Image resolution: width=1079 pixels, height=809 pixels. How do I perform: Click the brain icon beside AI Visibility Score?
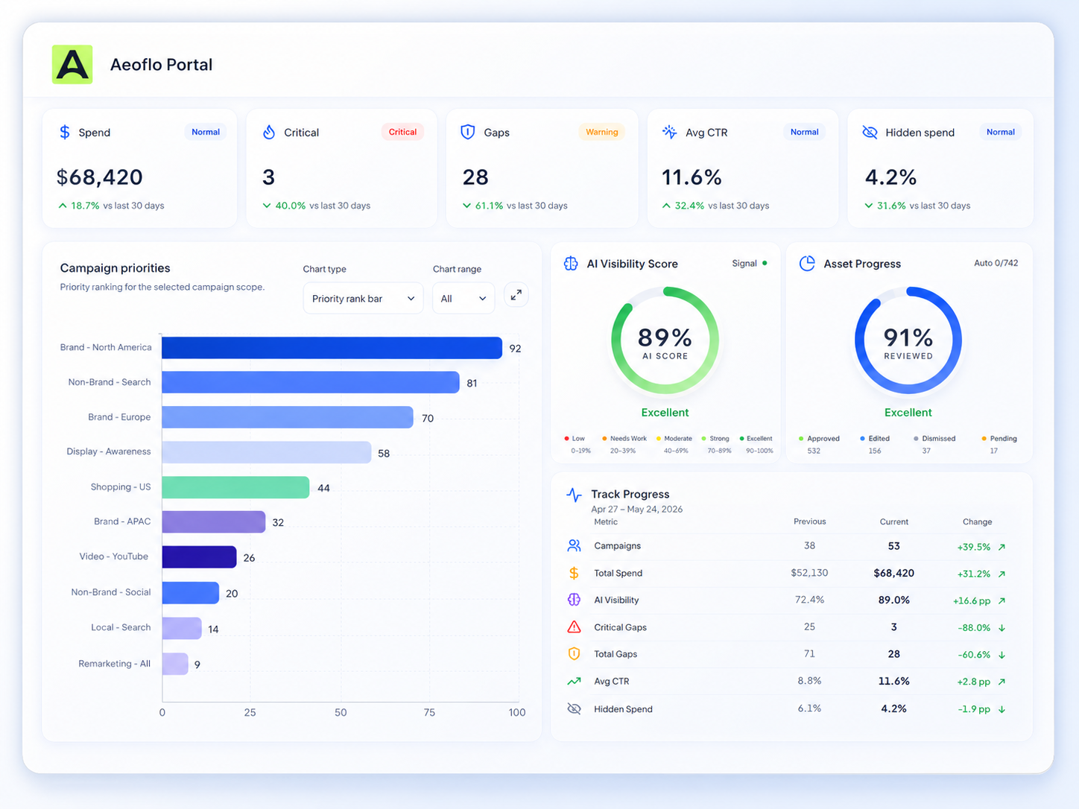(571, 264)
